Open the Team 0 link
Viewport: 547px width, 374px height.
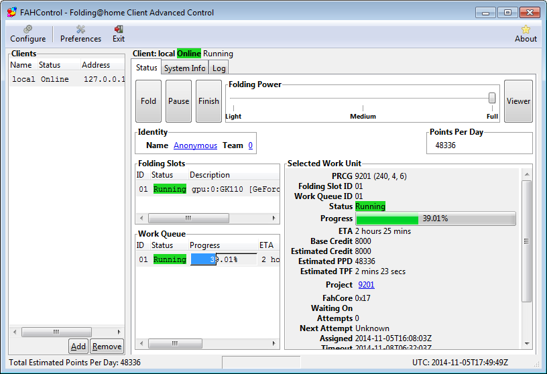point(251,145)
